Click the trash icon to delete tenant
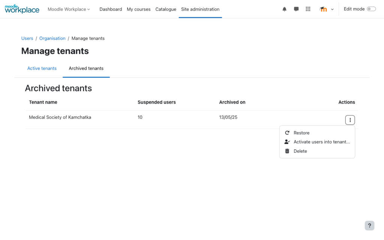Image resolution: width=384 pixels, height=240 pixels. [x=287, y=151]
